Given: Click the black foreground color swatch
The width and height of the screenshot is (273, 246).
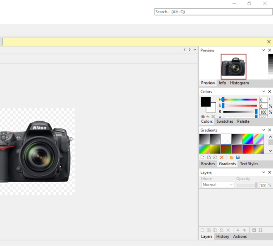Looking at the screenshot, I should pyautogui.click(x=206, y=102).
